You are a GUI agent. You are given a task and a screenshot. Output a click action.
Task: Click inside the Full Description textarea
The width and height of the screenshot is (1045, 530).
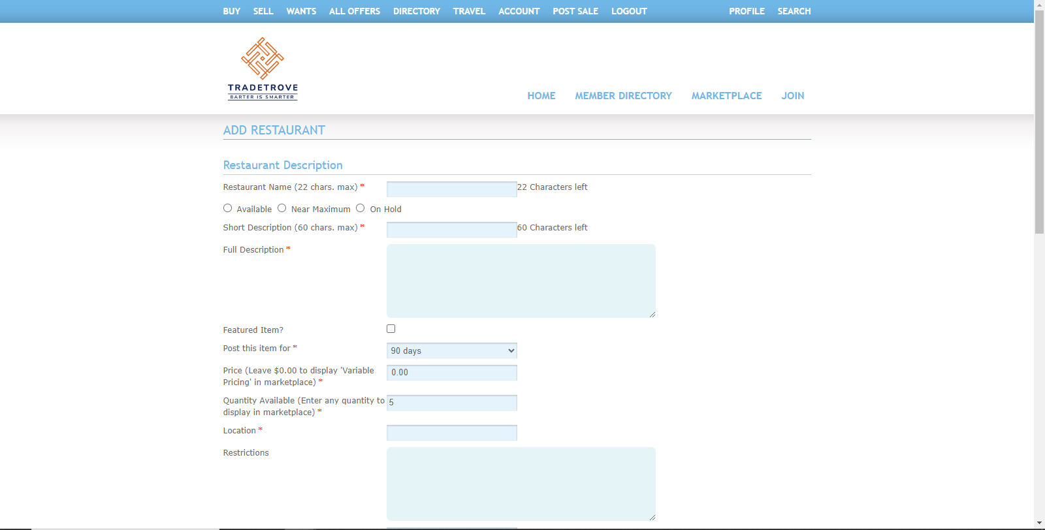click(x=521, y=281)
